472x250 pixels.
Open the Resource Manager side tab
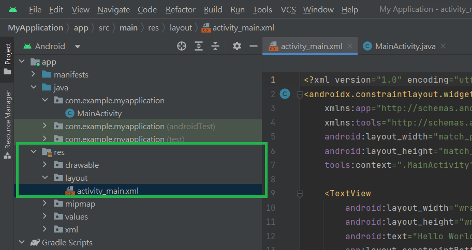7,124
